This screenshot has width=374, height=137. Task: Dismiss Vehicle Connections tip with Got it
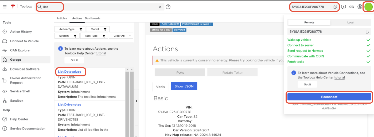(x=307, y=84)
